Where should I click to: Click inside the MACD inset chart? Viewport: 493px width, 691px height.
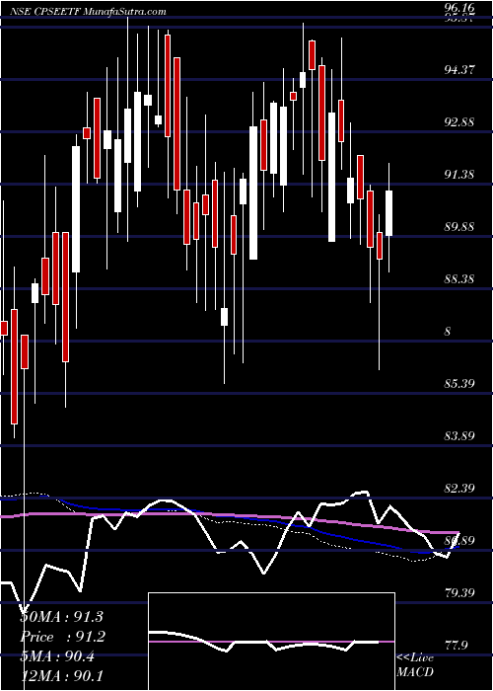(x=271, y=642)
